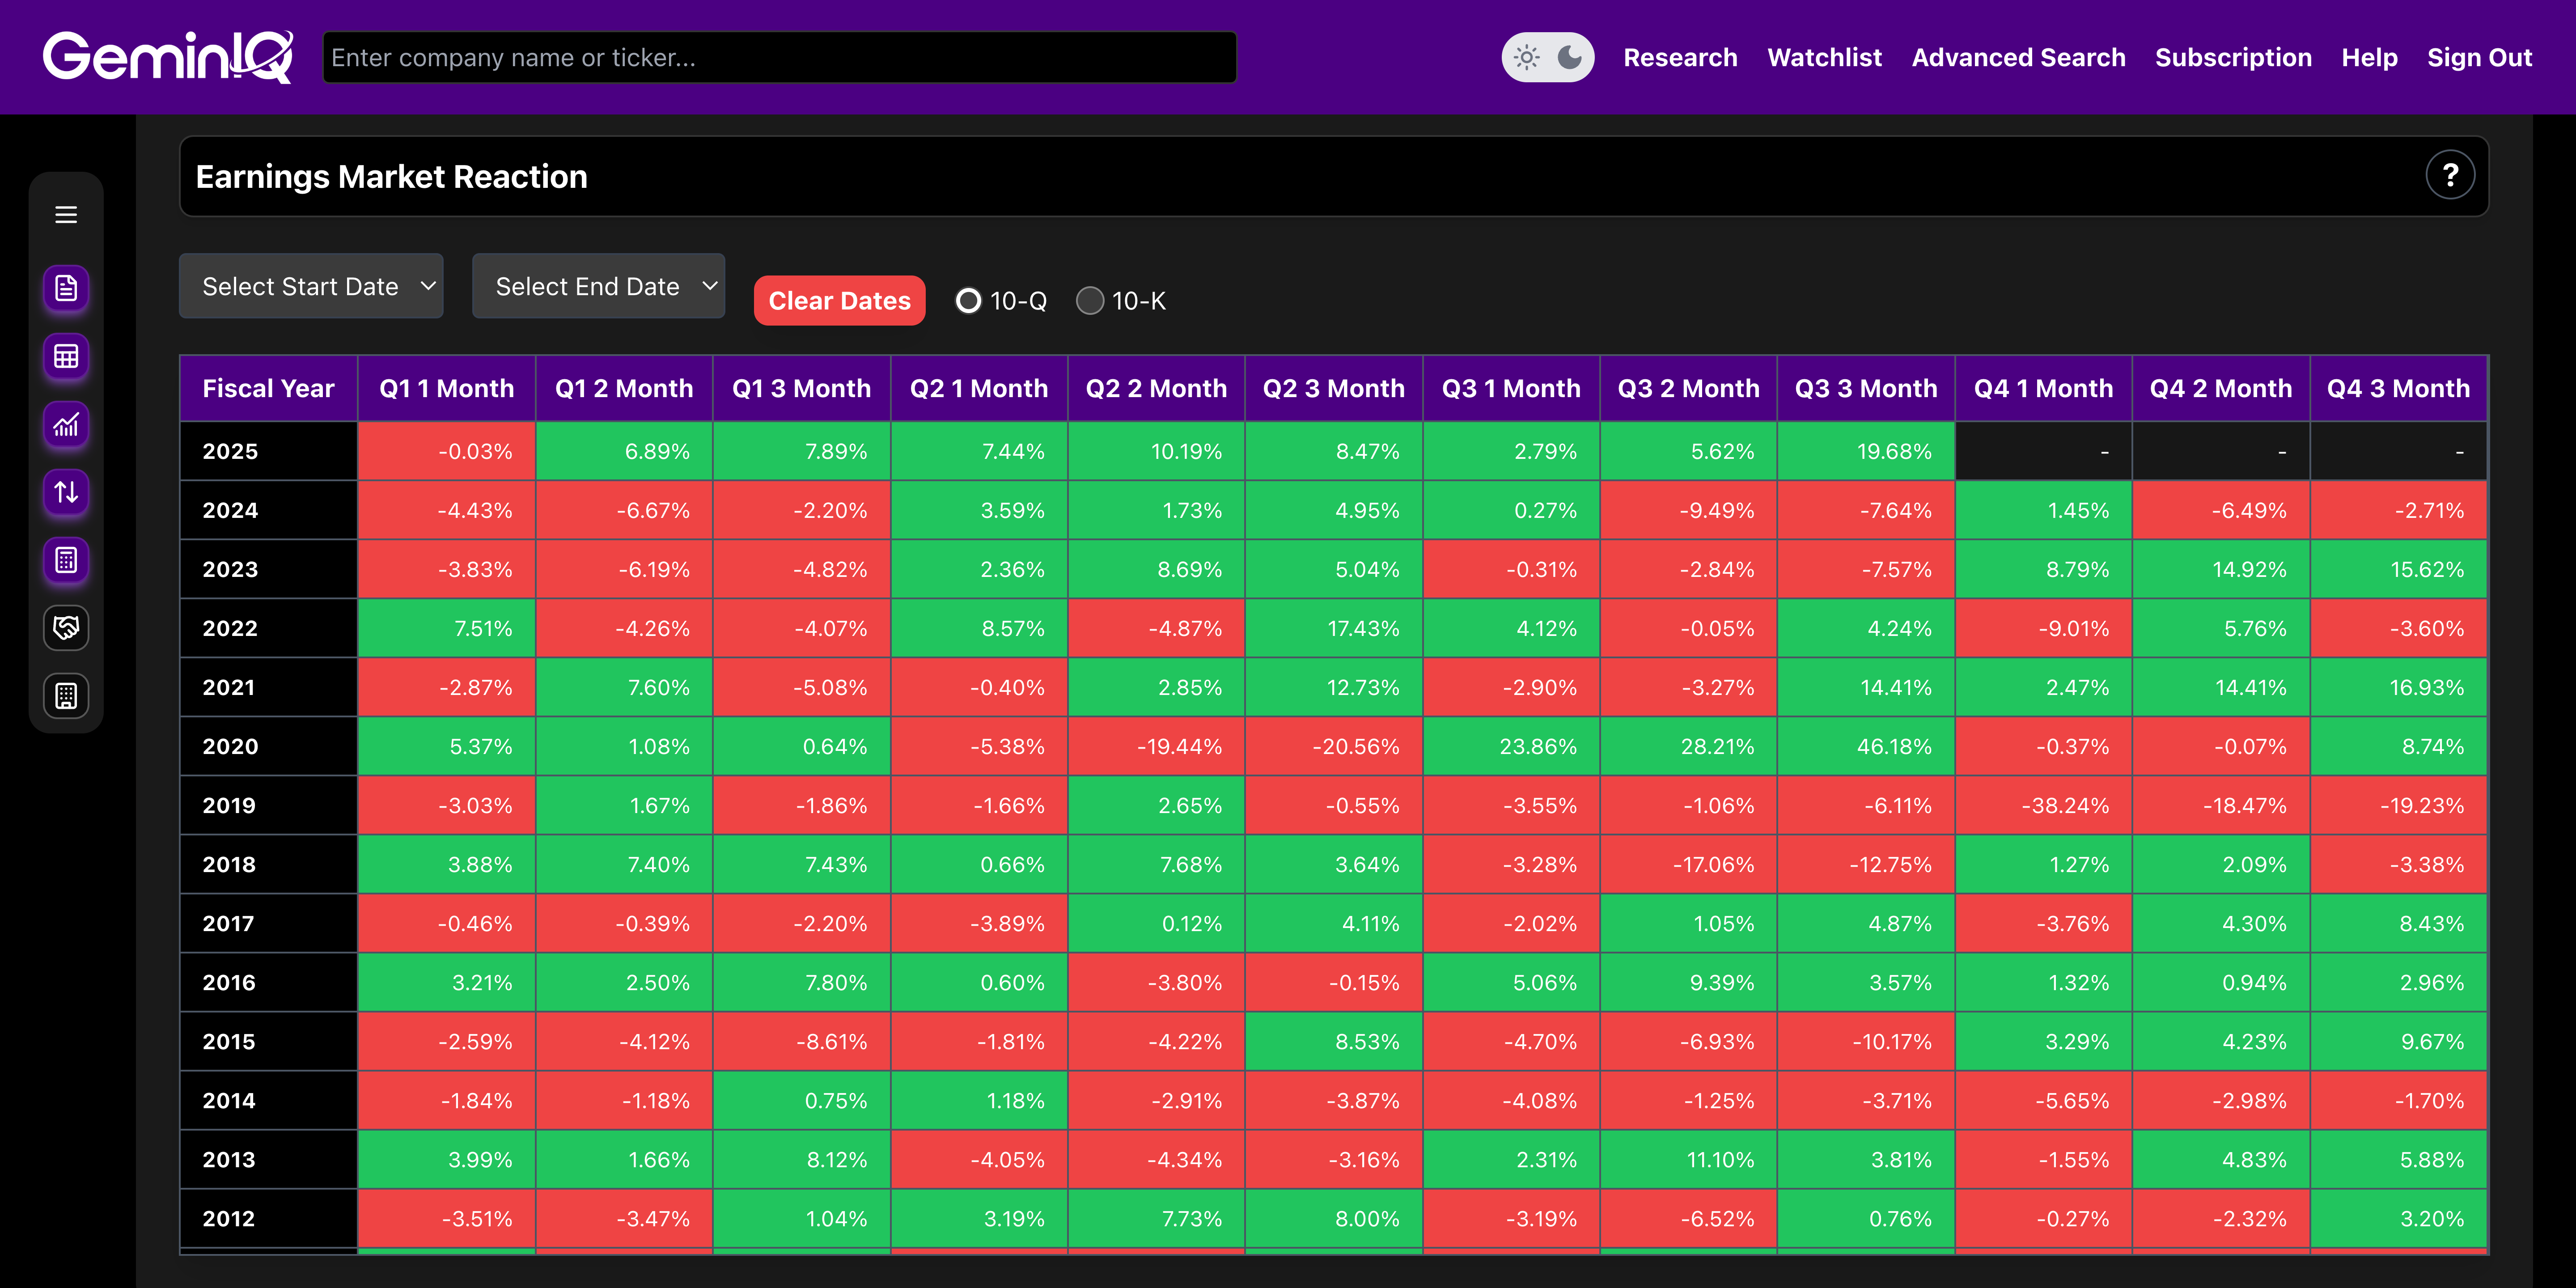Viewport: 2576px width, 1288px height.
Task: Click the handshake sidebar icon
Action: tap(66, 628)
